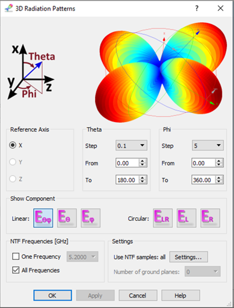This screenshot has height=308, width=234.
Task: Click the Phi From input field
Action: point(203,163)
